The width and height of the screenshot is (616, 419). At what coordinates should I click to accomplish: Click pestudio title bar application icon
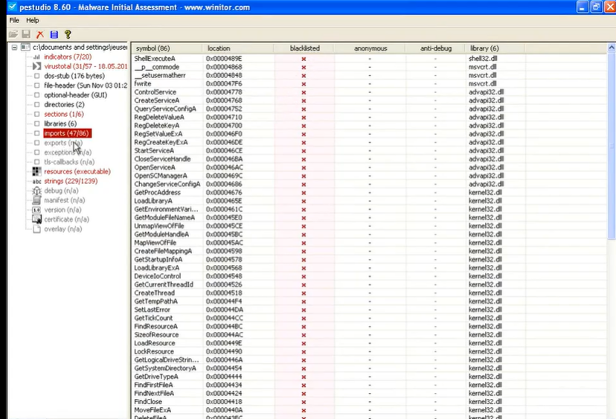(x=13, y=7)
